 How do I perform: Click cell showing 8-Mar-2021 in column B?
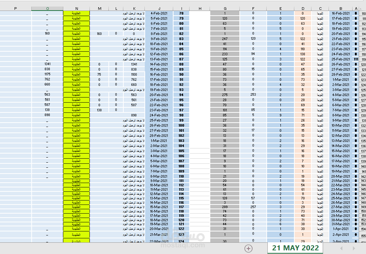341,115
